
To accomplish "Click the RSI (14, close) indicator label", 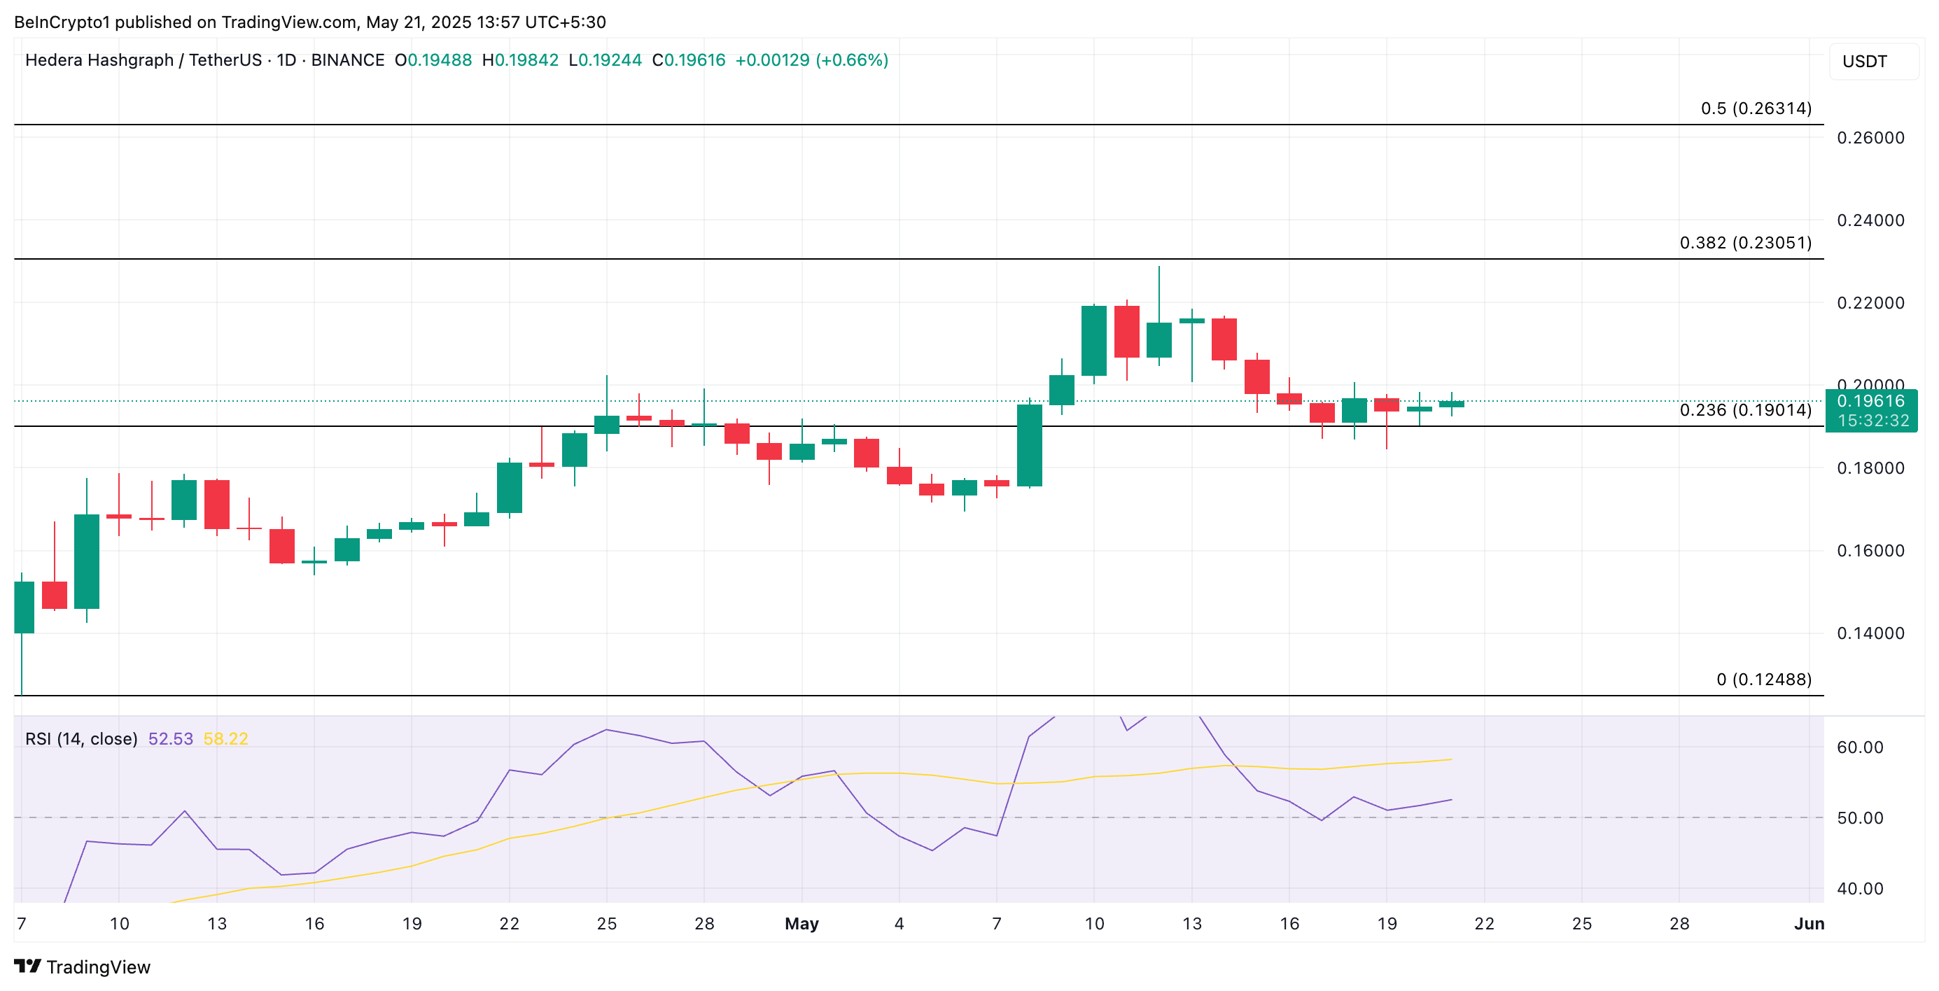I will coord(81,738).
